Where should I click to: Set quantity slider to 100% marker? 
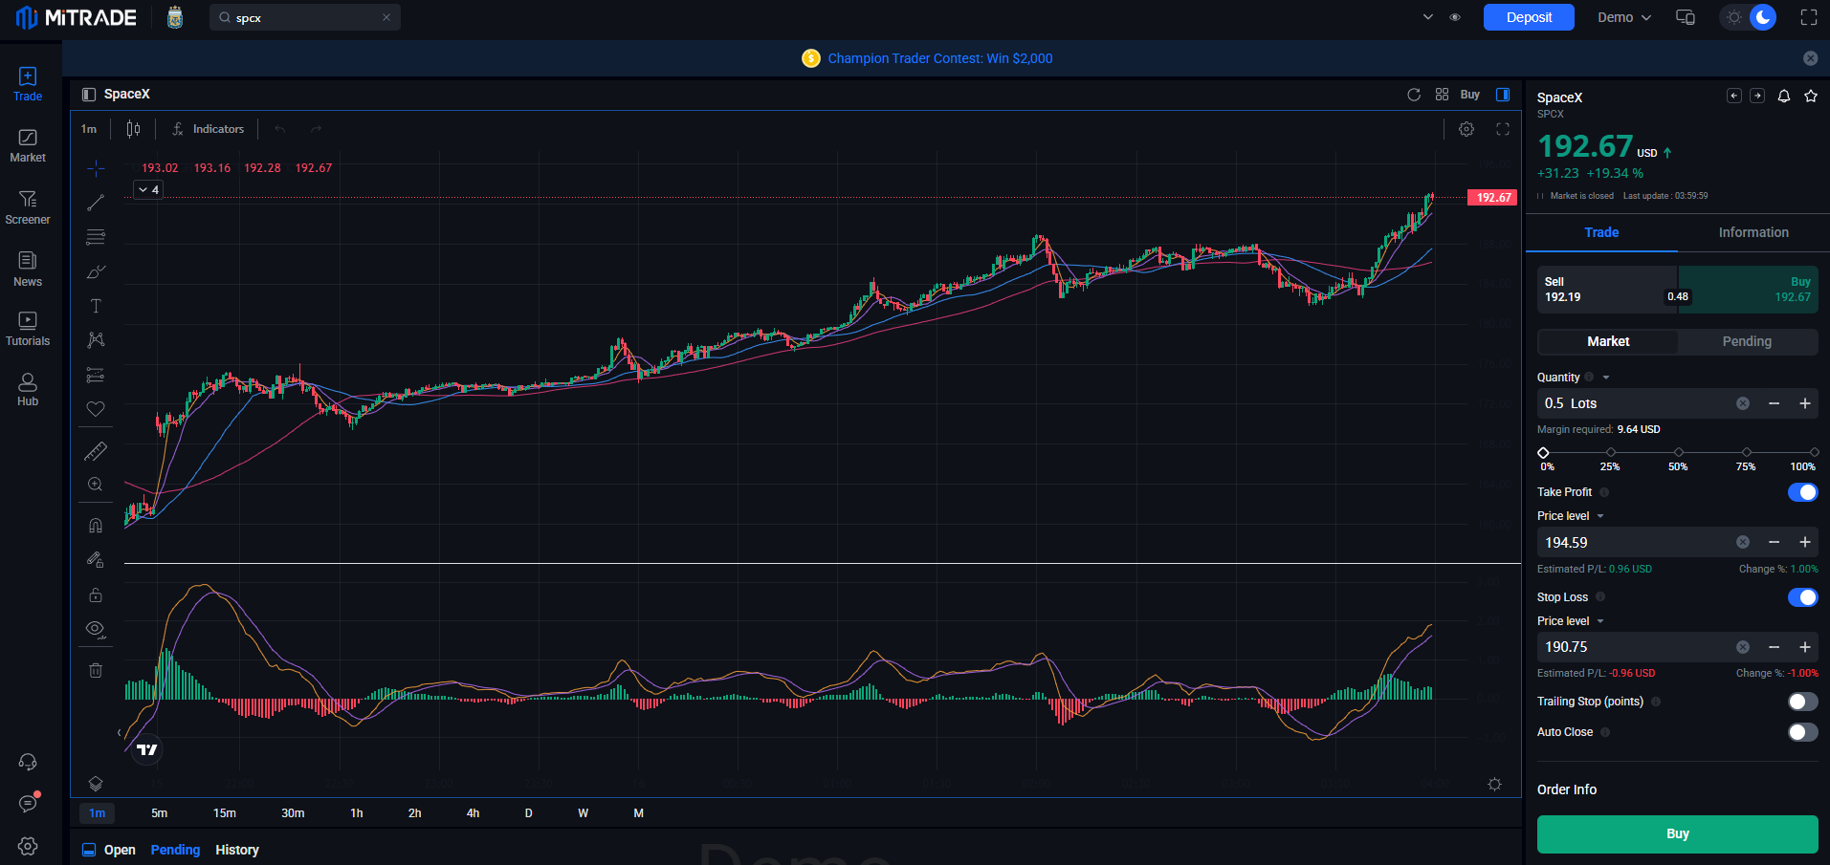1814,452
